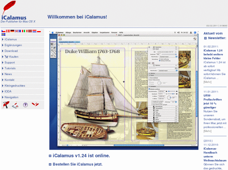Adjust the Inhalt Deckkraft slider
Viewport: 228px width, 170px height.
pos(169,54)
